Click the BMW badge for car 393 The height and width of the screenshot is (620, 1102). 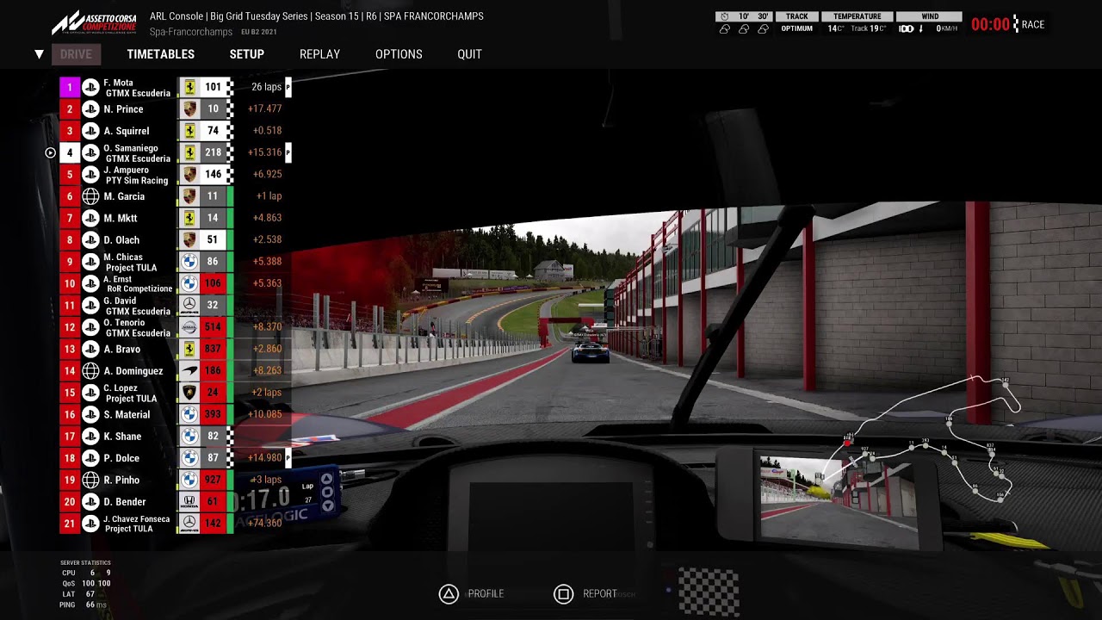189,415
